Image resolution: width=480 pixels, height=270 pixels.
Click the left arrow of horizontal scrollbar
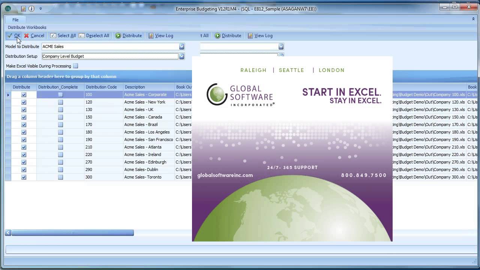(8, 233)
